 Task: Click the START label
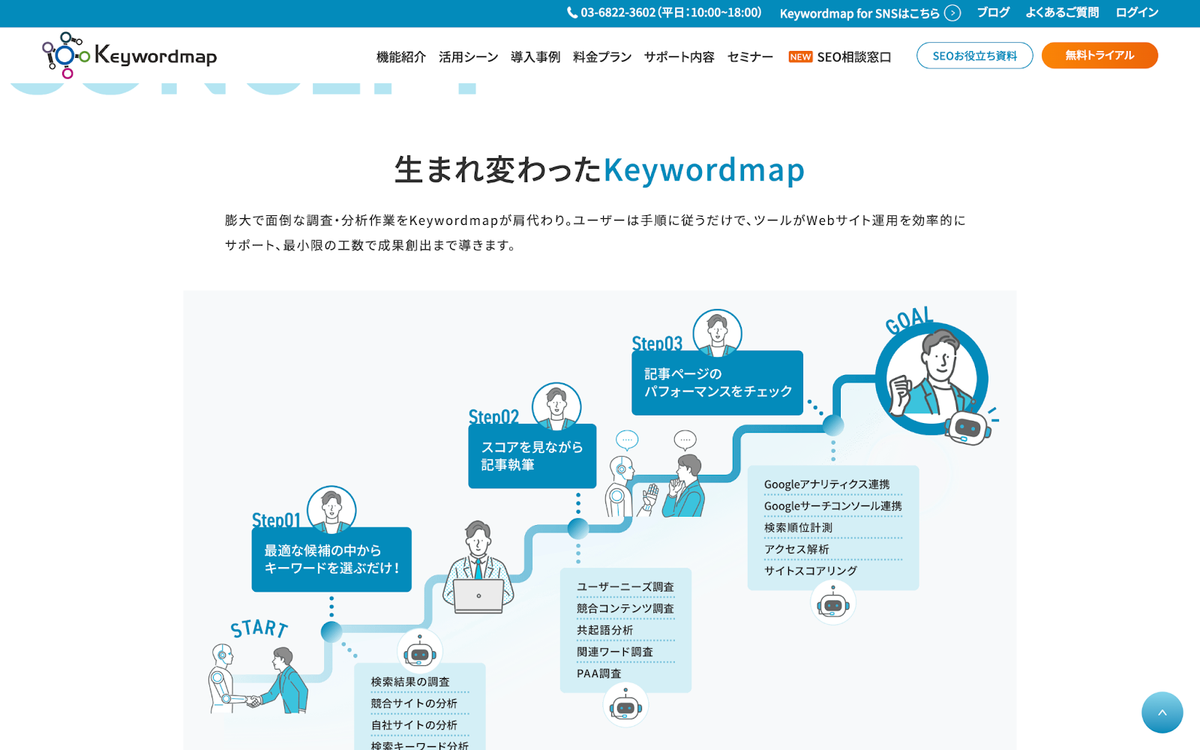pyautogui.click(x=259, y=628)
